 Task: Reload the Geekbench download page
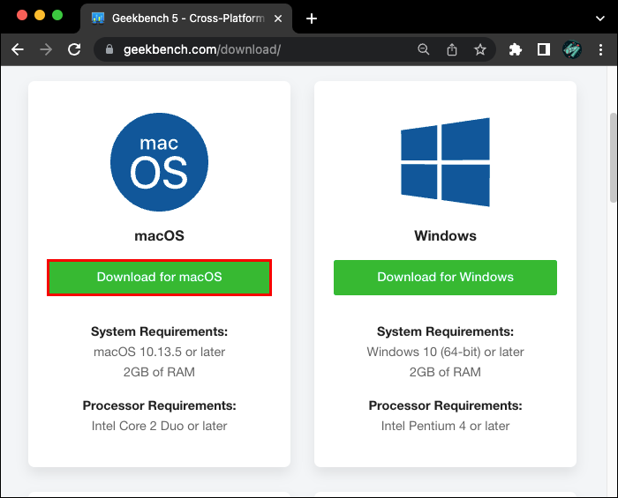click(74, 49)
